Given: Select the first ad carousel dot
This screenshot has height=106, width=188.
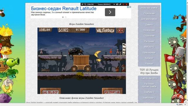Looking at the screenshot, I should [x=63, y=17].
